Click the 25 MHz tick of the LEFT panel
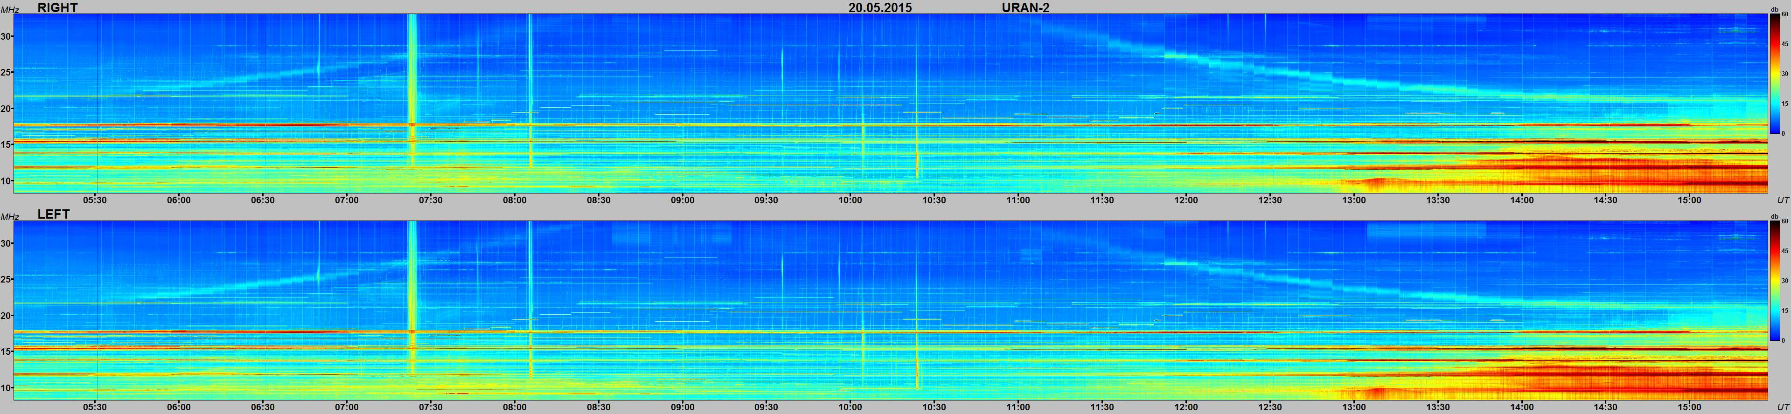The height and width of the screenshot is (414, 1791). click(6, 279)
